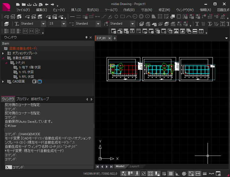Click the New file icon in title bar
This screenshot has width=230, height=177.
tap(18, 4)
